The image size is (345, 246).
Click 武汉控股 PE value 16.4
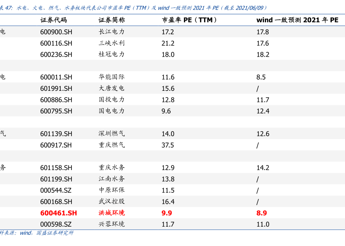point(168,202)
